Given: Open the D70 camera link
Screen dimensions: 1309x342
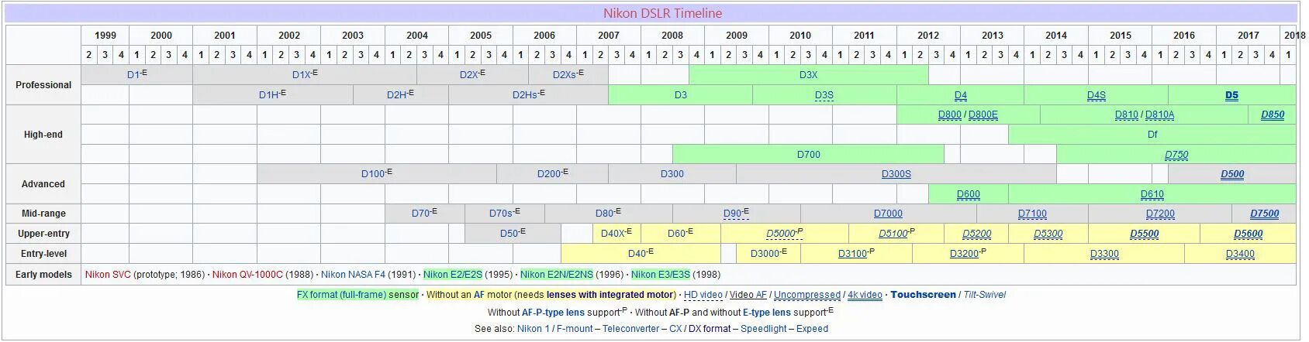Looking at the screenshot, I should (420, 214).
